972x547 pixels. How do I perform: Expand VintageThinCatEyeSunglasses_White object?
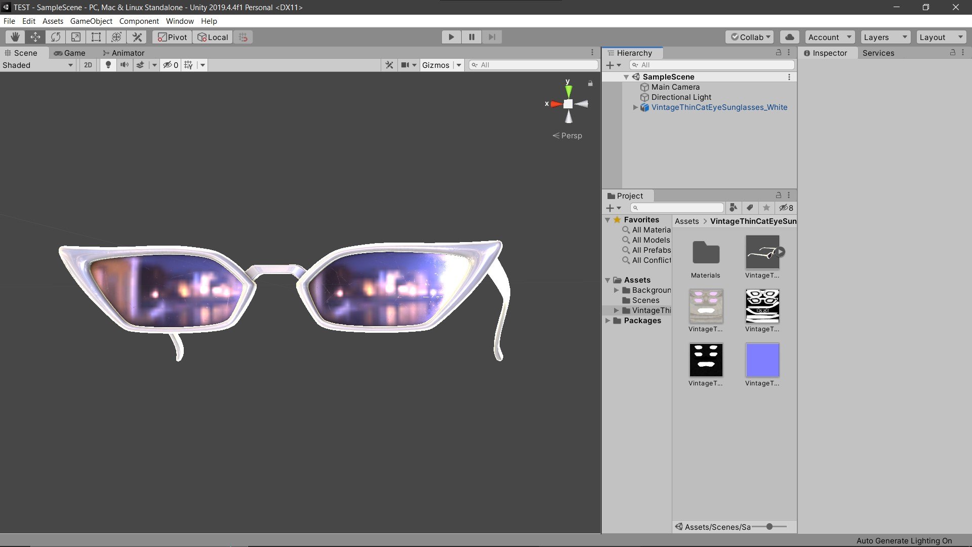point(635,107)
